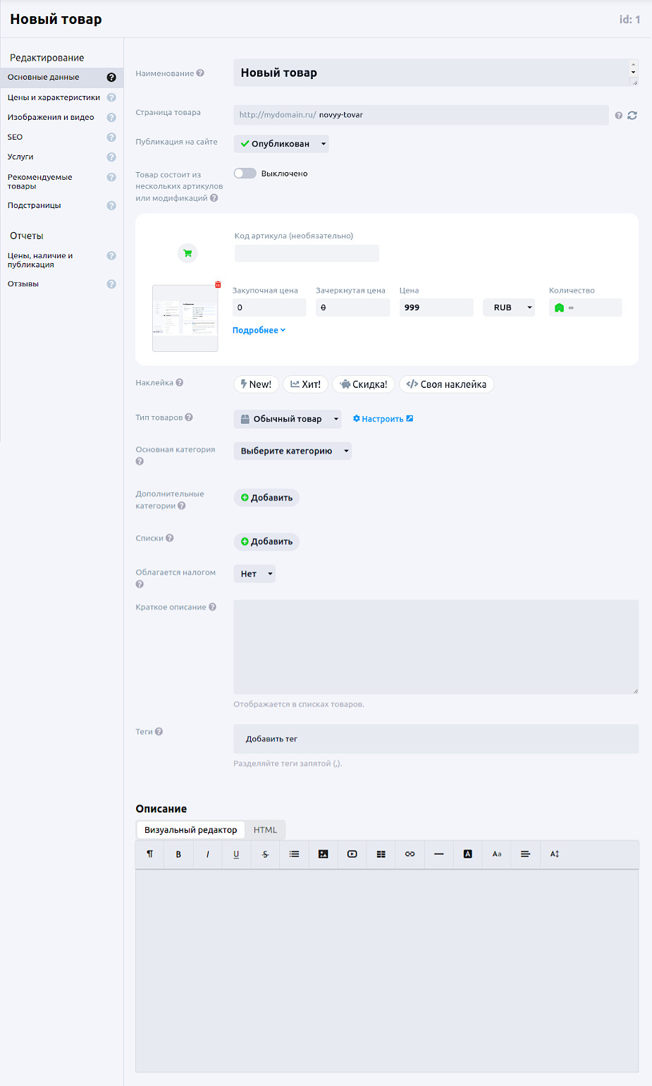This screenshot has width=652, height=1086.
Task: Expand the Выберите категорию dropdown
Action: pos(293,451)
